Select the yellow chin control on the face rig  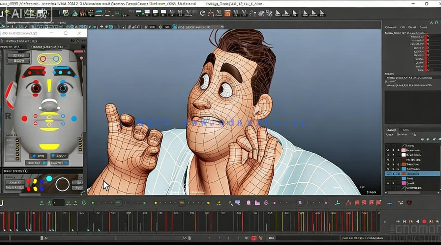(x=49, y=146)
